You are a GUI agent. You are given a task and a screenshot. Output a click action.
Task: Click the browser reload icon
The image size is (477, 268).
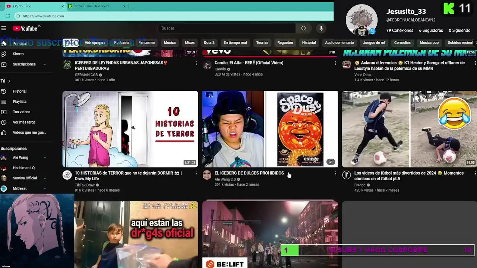pyautogui.click(x=8, y=16)
